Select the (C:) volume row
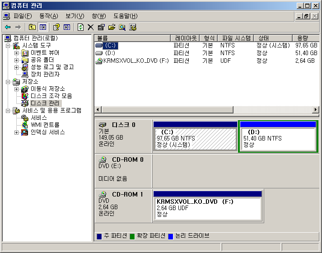The height and width of the screenshot is (253, 322). tap(207, 46)
